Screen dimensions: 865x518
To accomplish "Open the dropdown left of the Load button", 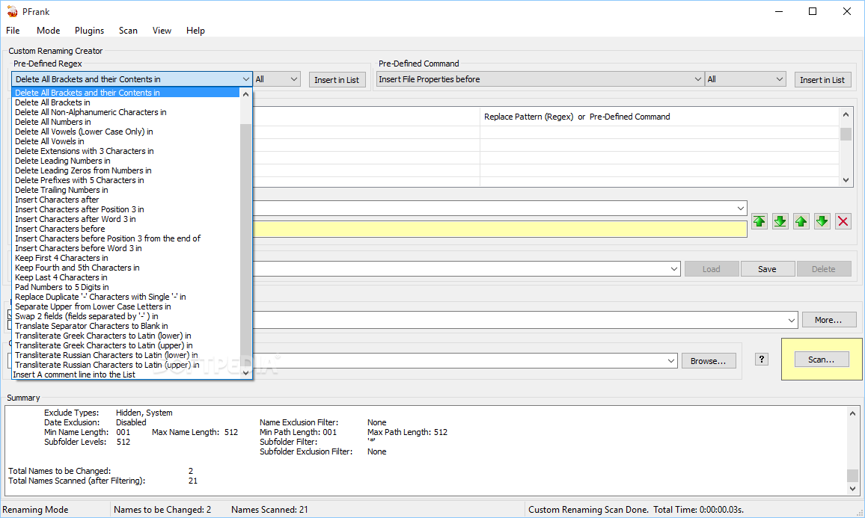I will [x=673, y=269].
